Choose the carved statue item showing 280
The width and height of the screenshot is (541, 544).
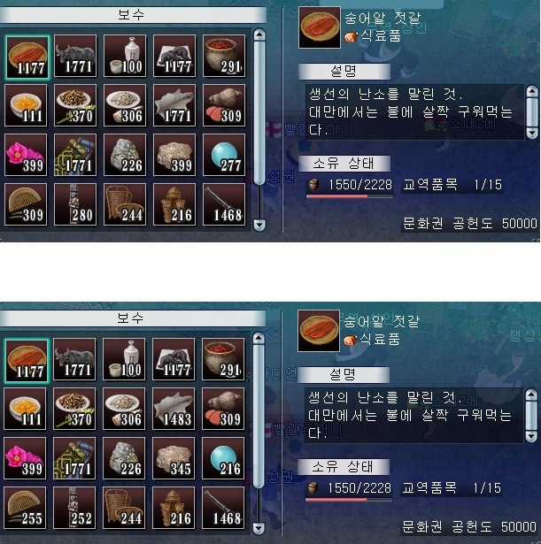75,204
